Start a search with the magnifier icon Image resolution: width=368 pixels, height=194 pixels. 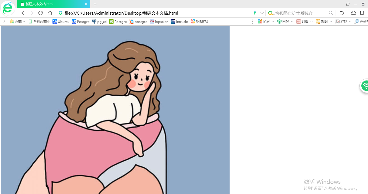point(331,13)
